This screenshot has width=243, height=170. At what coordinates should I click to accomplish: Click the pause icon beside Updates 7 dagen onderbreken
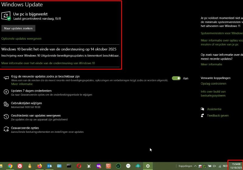[6, 92]
